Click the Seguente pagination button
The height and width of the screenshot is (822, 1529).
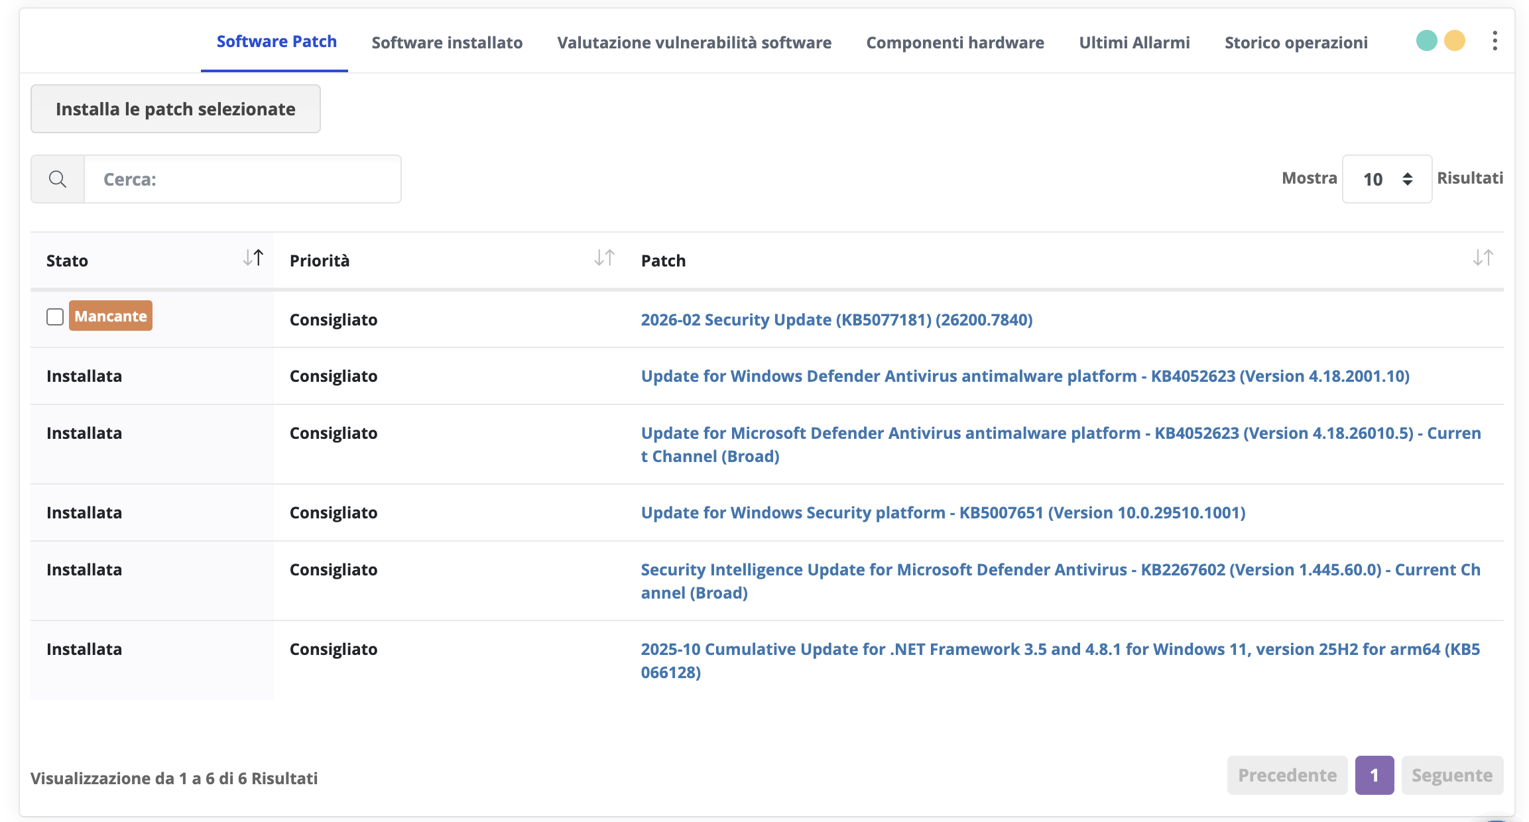tap(1451, 775)
